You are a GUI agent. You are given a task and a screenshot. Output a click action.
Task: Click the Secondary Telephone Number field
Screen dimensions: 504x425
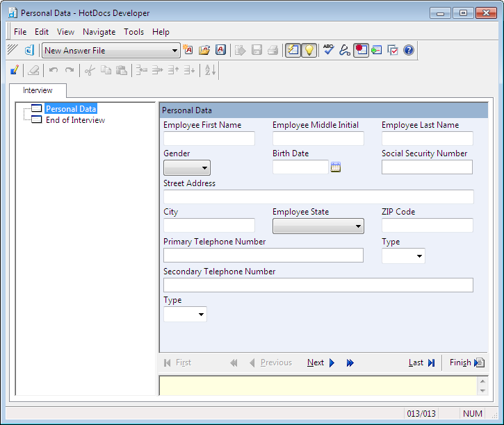pos(318,285)
